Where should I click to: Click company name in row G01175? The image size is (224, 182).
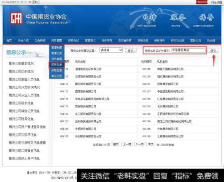[92, 99]
